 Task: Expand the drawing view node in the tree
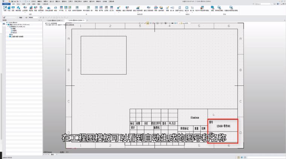(x=8, y=36)
